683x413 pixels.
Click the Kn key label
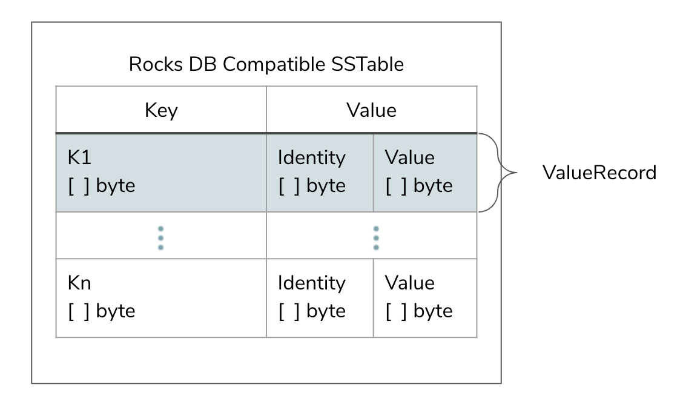point(79,283)
